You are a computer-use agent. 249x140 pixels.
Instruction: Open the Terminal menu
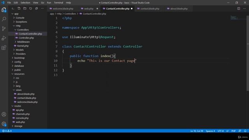point(58,3)
